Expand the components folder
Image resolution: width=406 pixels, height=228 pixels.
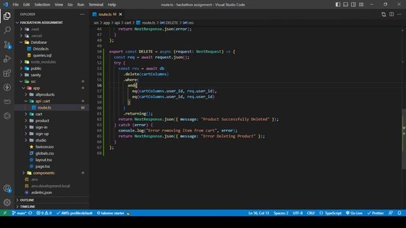click(x=44, y=173)
